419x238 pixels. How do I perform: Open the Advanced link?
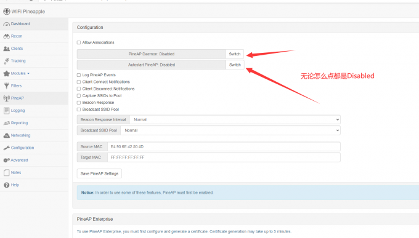(19, 160)
